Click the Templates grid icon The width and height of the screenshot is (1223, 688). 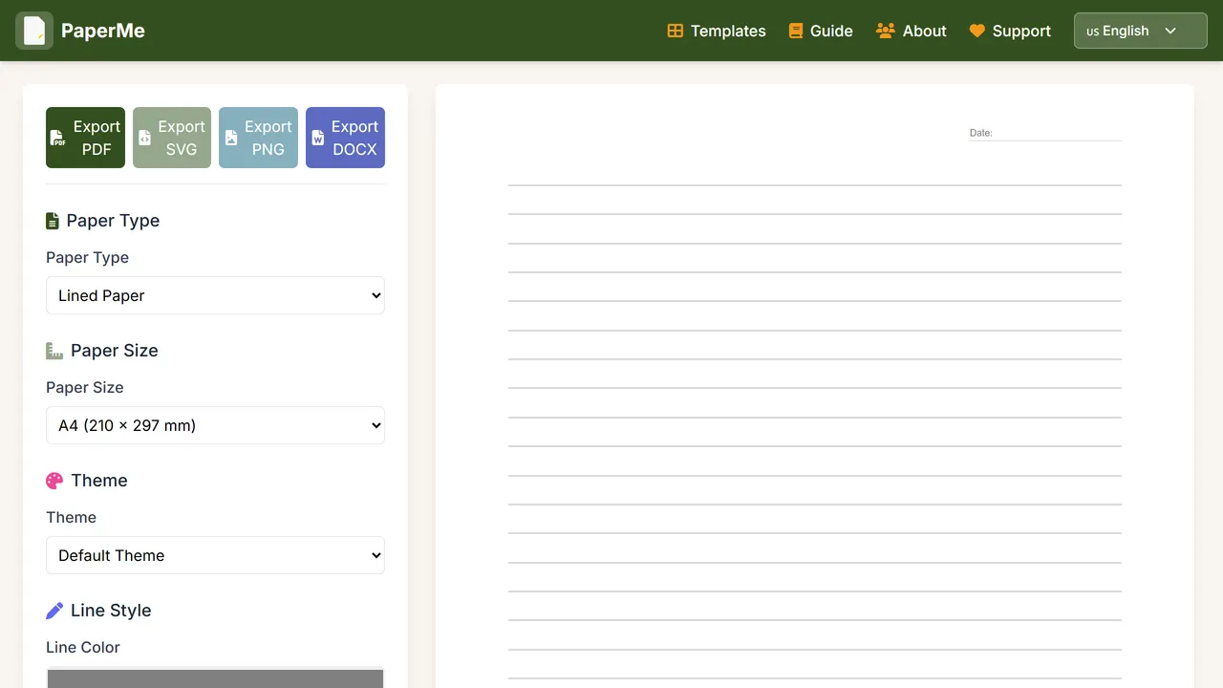(x=675, y=31)
